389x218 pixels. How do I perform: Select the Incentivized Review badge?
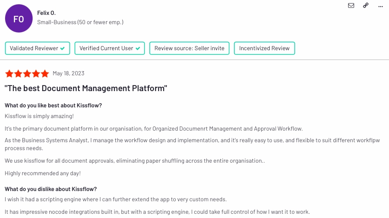tap(264, 48)
